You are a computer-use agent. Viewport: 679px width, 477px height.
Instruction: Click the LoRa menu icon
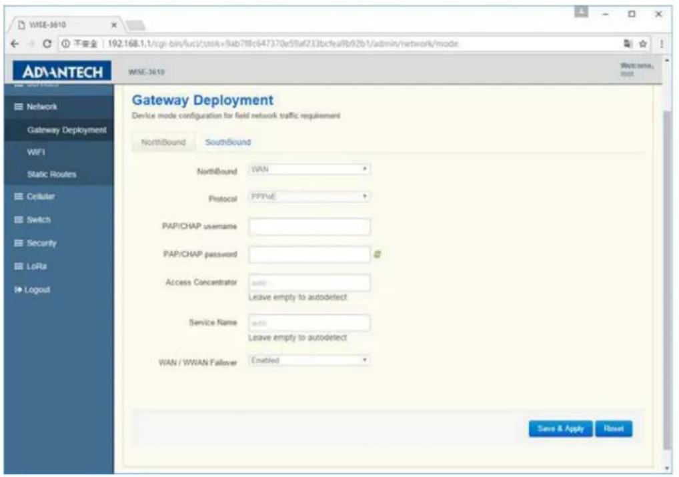coord(18,266)
